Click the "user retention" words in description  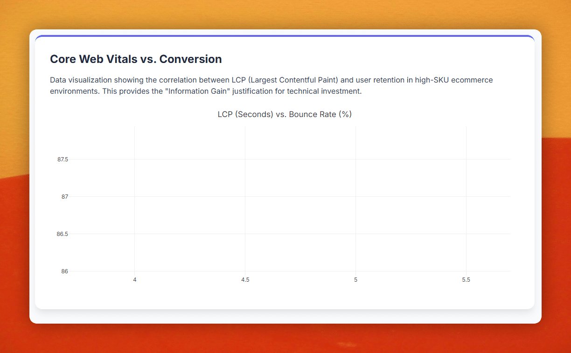[380, 80]
